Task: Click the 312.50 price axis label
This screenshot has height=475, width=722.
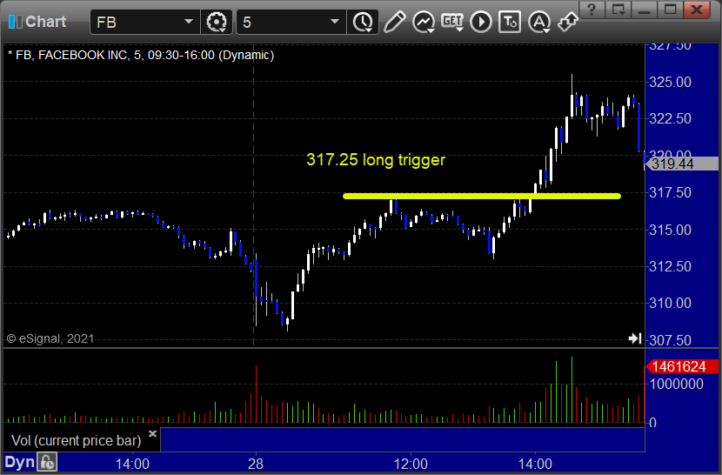Action: [670, 266]
